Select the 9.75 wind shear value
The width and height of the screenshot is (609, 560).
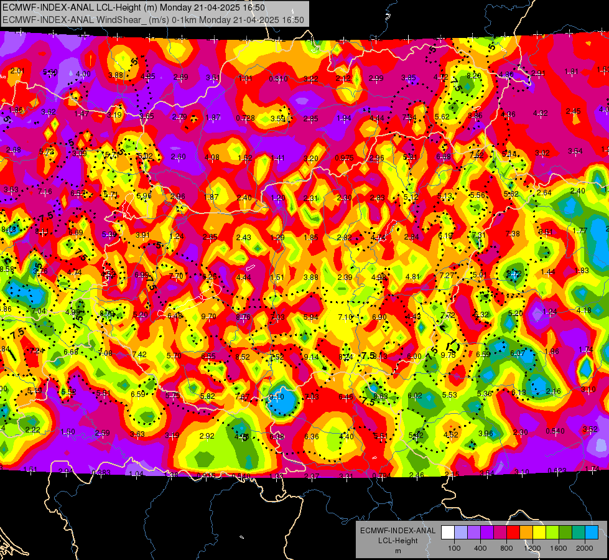(448, 355)
